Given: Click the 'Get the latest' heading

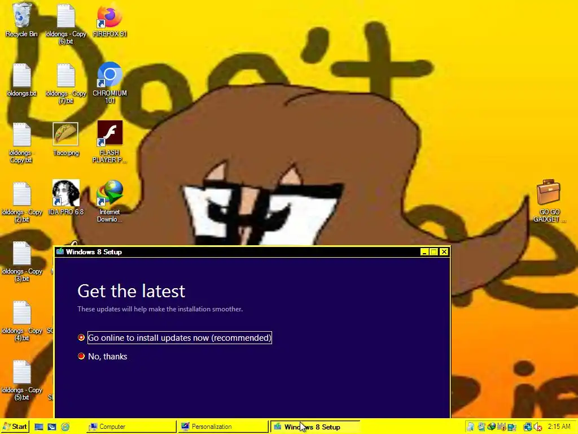Looking at the screenshot, I should click(x=131, y=291).
